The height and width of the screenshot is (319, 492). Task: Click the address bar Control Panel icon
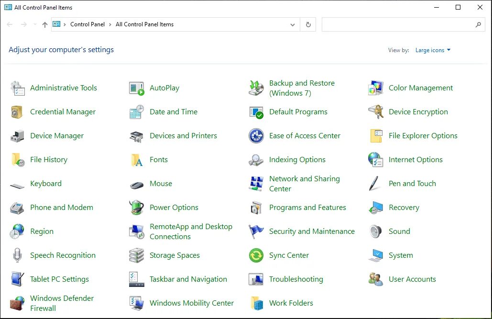(x=56, y=24)
